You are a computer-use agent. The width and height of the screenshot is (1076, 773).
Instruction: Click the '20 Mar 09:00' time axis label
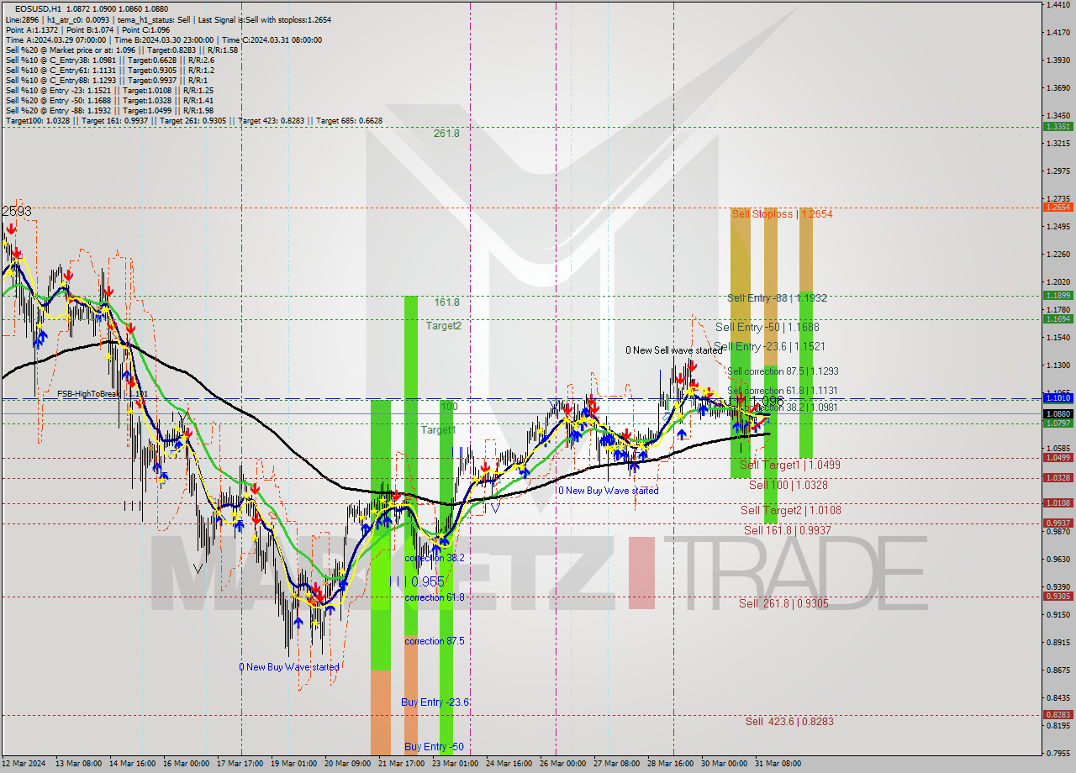(347, 764)
